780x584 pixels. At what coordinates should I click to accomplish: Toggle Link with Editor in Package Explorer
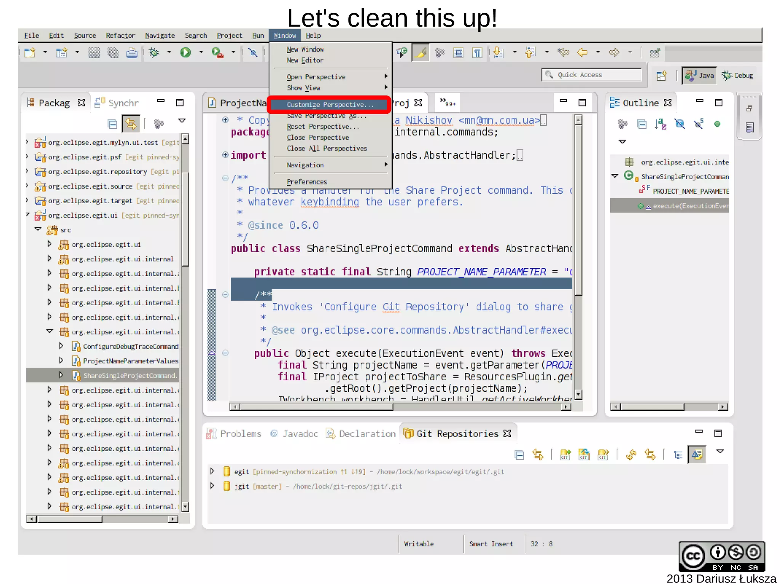pyautogui.click(x=131, y=124)
